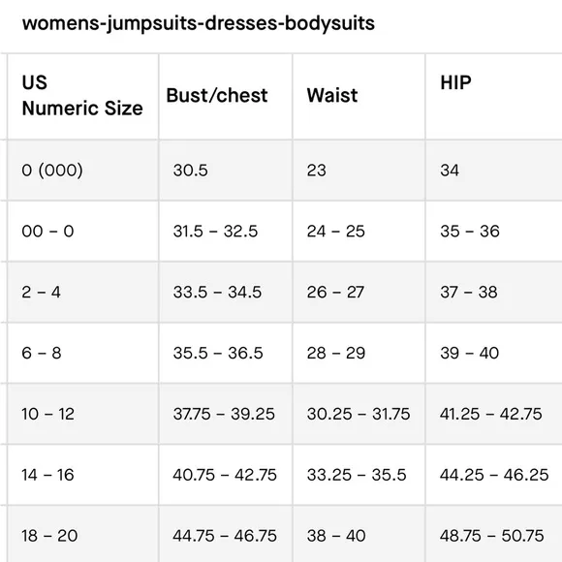Click waist value 23
The width and height of the screenshot is (562, 562).
pyautogui.click(x=317, y=171)
